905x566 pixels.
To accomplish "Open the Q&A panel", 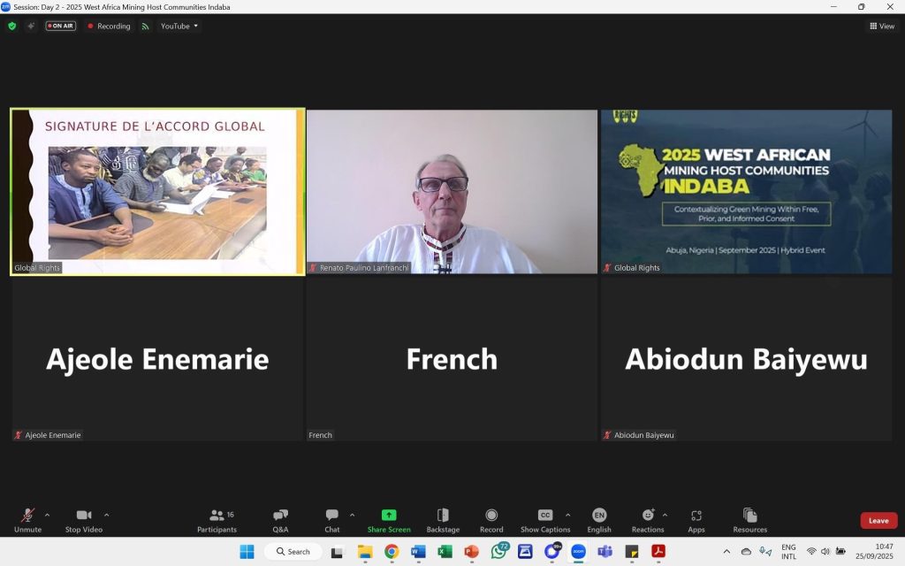I will pos(280,520).
